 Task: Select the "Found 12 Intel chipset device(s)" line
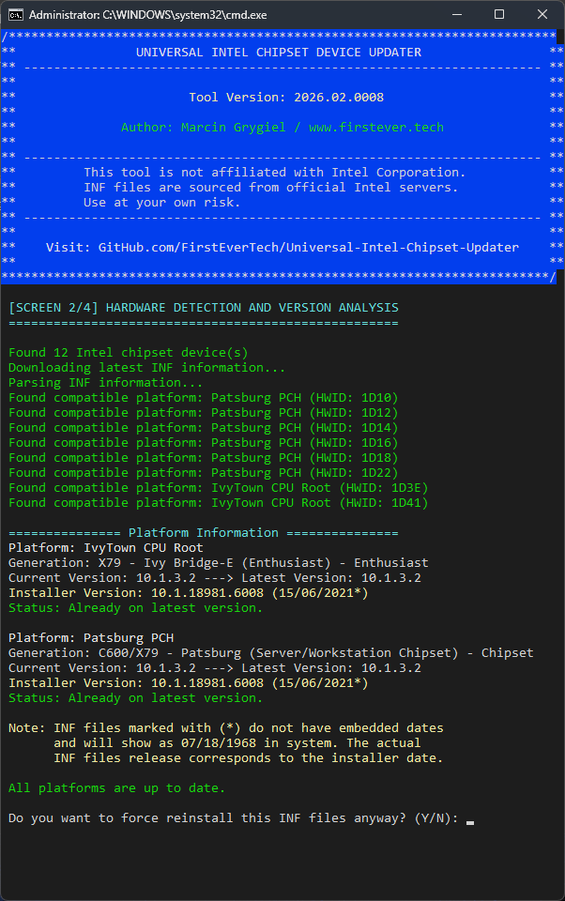(x=128, y=353)
